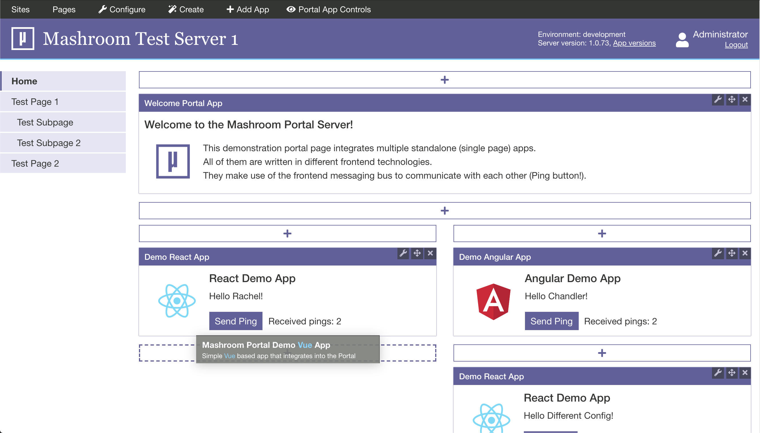Click 'Hello Rachel!' greeting text
This screenshot has height=433, width=760.
click(236, 296)
